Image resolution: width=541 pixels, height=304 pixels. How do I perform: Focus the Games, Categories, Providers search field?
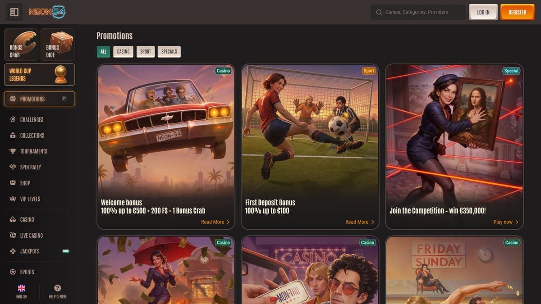(x=418, y=12)
